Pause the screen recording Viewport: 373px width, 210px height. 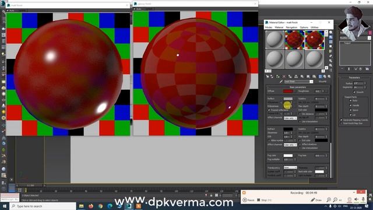coord(249,200)
